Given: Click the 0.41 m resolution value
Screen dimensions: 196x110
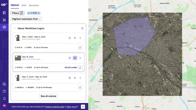Looking at the screenshot, I should point(20,48).
